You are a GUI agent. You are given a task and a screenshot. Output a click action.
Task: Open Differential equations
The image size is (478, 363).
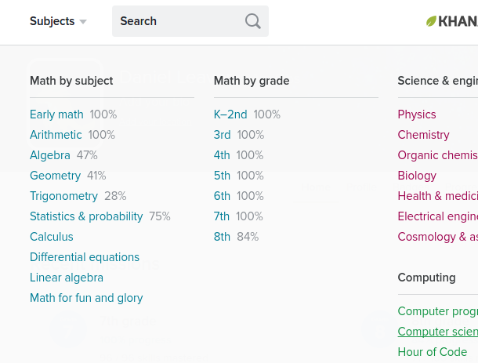pos(85,257)
